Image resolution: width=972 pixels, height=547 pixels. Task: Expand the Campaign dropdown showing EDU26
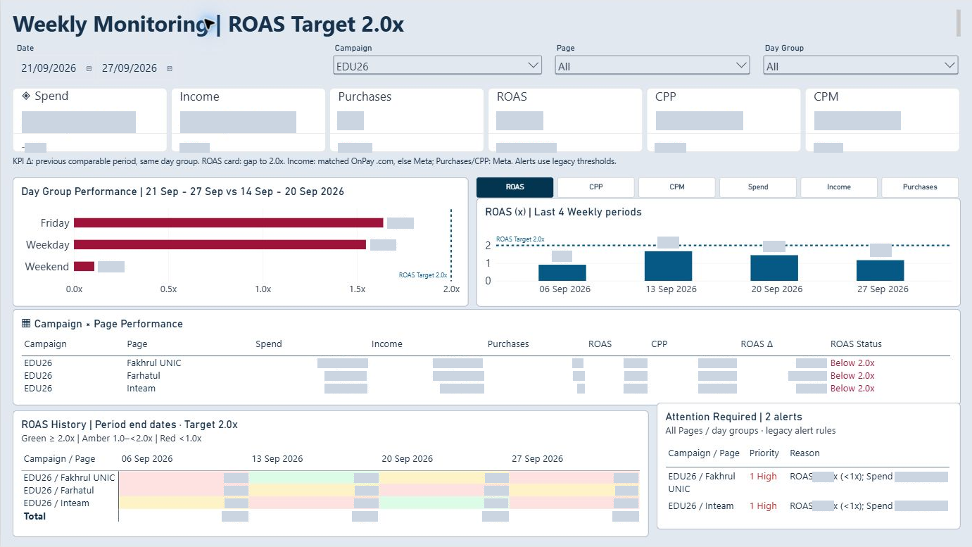point(438,65)
